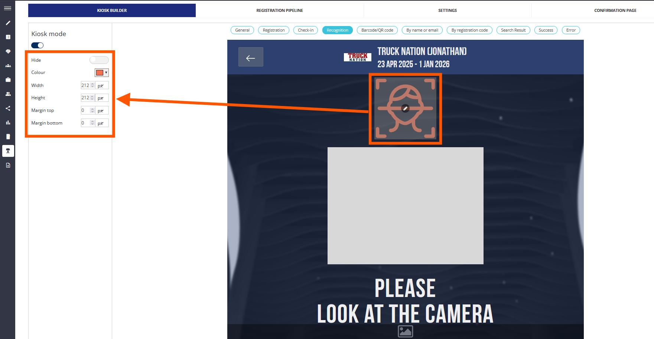Click the Margin top value field
Image resolution: width=654 pixels, height=339 pixels.
coord(86,110)
